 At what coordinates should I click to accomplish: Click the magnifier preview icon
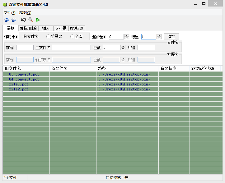30,20
